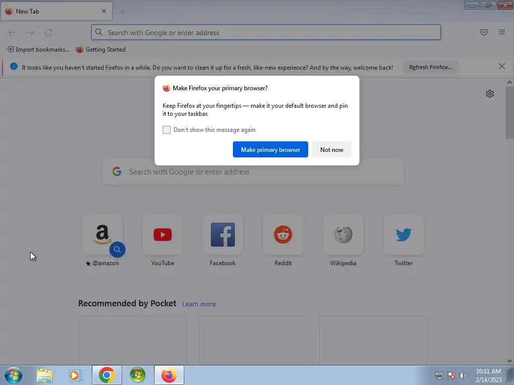The width and height of the screenshot is (514, 385).
Task: Open Windows Explorer from the taskbar
Action: coord(45,375)
